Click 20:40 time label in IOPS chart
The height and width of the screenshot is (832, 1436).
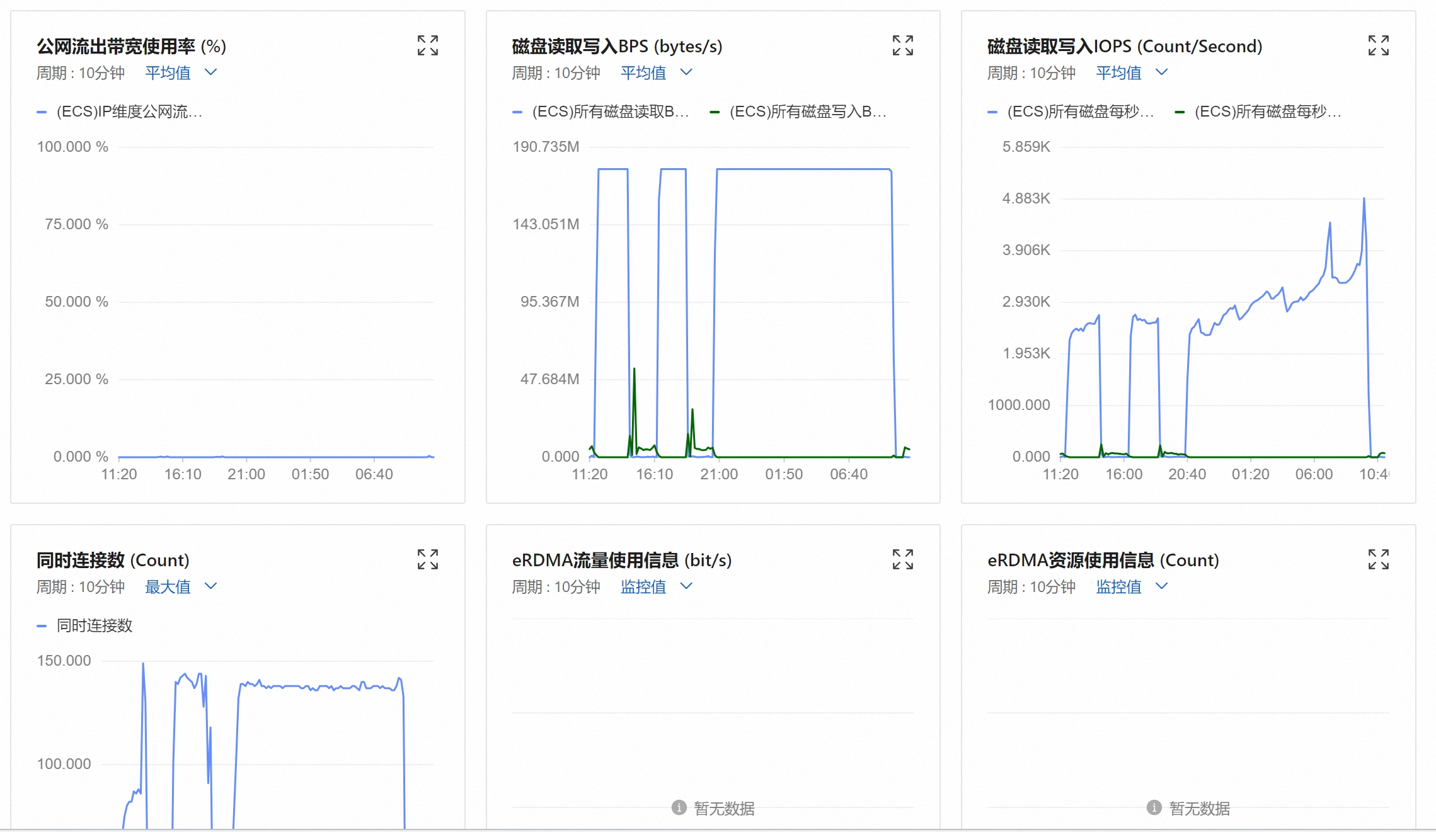pyautogui.click(x=1187, y=474)
